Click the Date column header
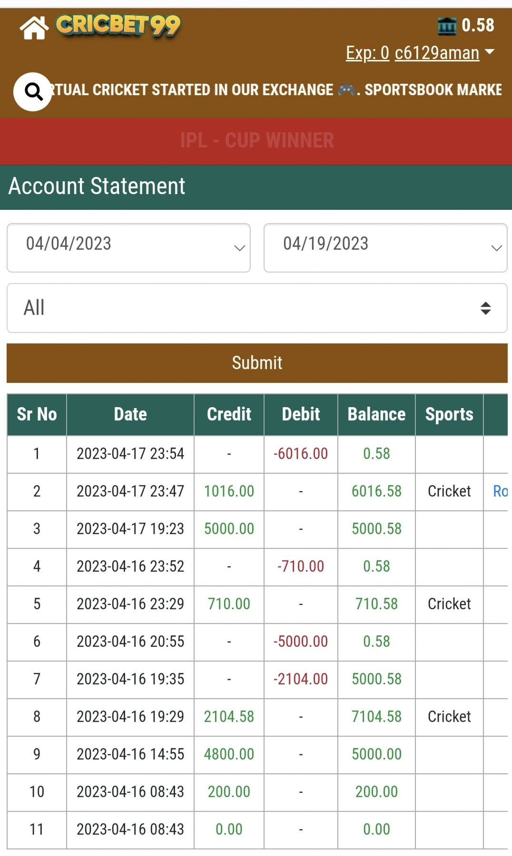 tap(130, 414)
